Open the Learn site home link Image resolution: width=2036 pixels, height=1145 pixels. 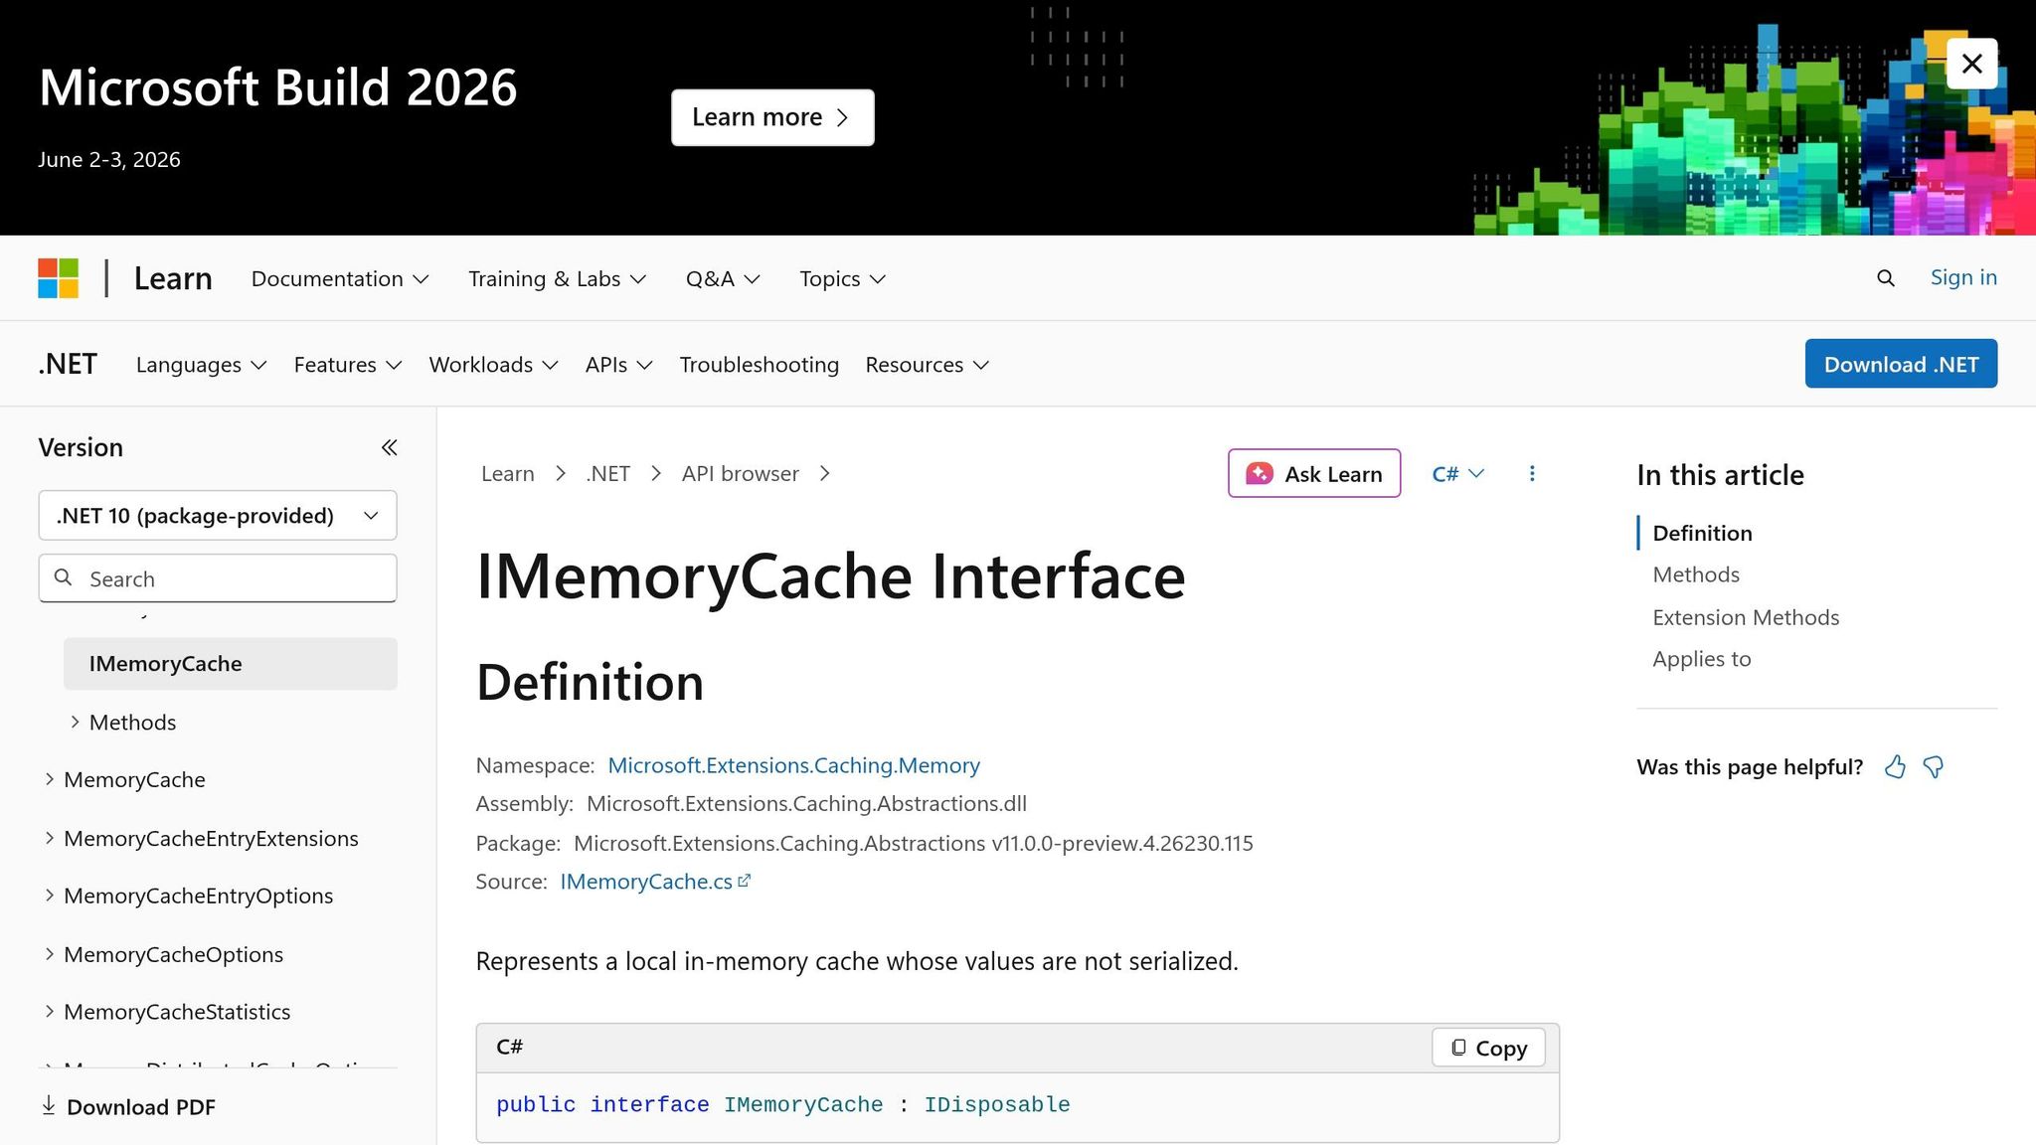173,278
